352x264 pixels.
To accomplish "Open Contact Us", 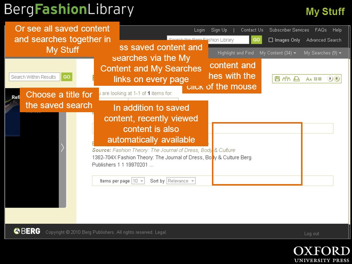I will point(252,30).
